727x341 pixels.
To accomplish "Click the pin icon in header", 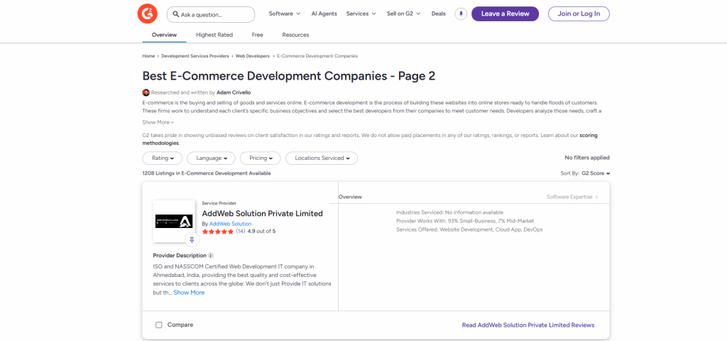I will tap(461, 14).
